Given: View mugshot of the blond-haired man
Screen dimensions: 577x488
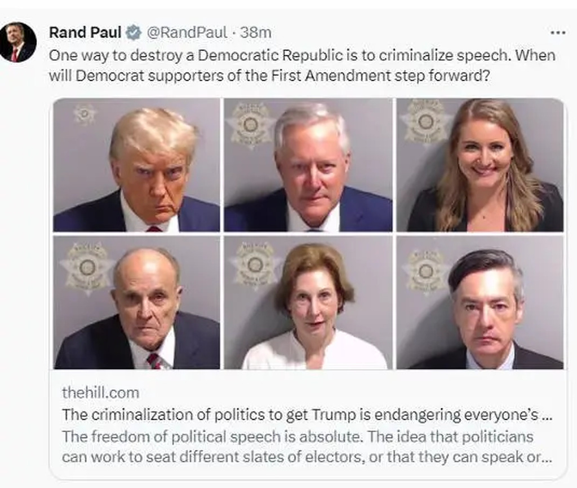Looking at the screenshot, I should 136,165.
